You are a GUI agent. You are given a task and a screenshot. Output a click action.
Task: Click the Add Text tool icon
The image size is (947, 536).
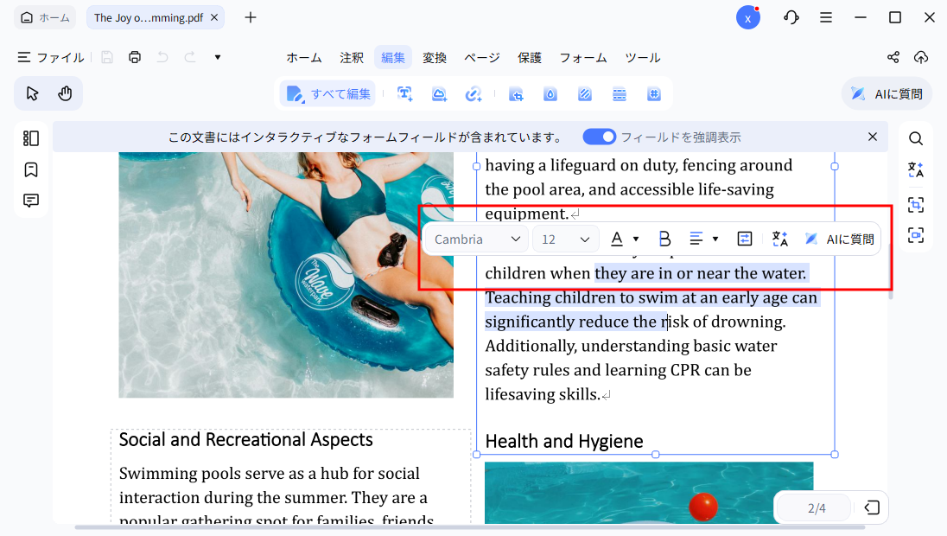pos(404,94)
